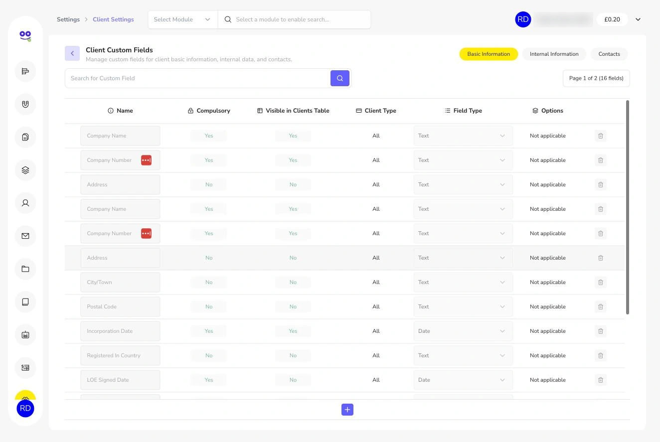Viewport: 660px width, 442px height.
Task: Click trash icon for Incorporation Date row
Action: 601,331
